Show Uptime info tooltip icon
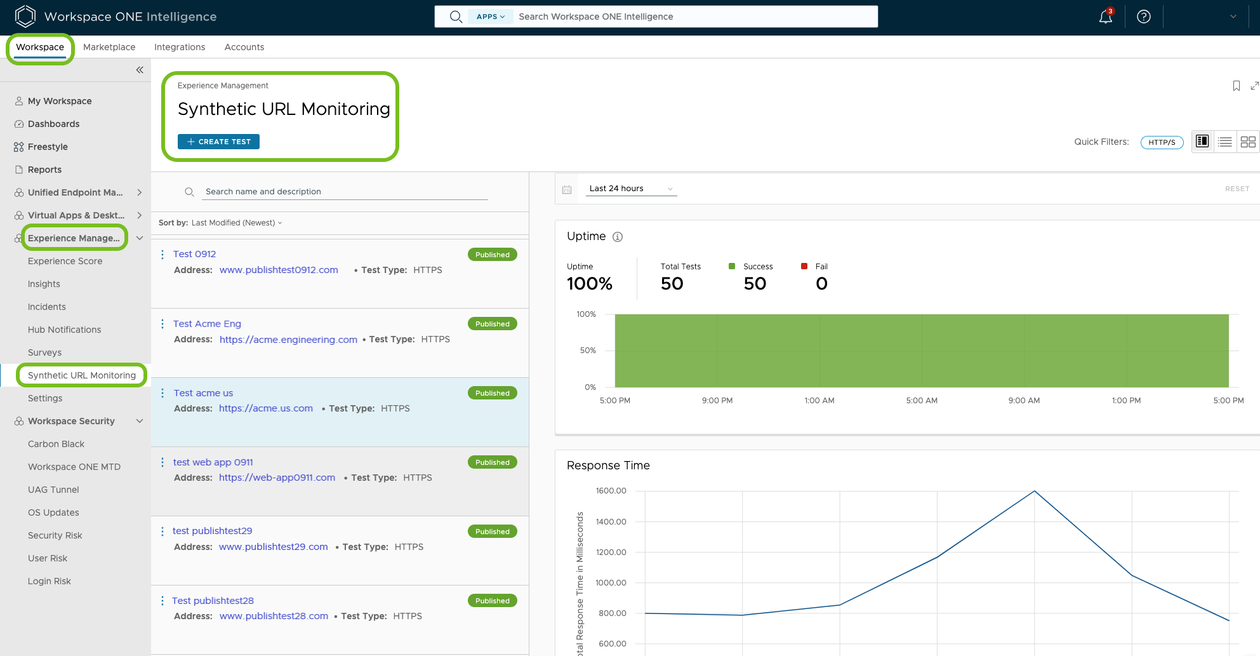The width and height of the screenshot is (1260, 656). (x=618, y=237)
